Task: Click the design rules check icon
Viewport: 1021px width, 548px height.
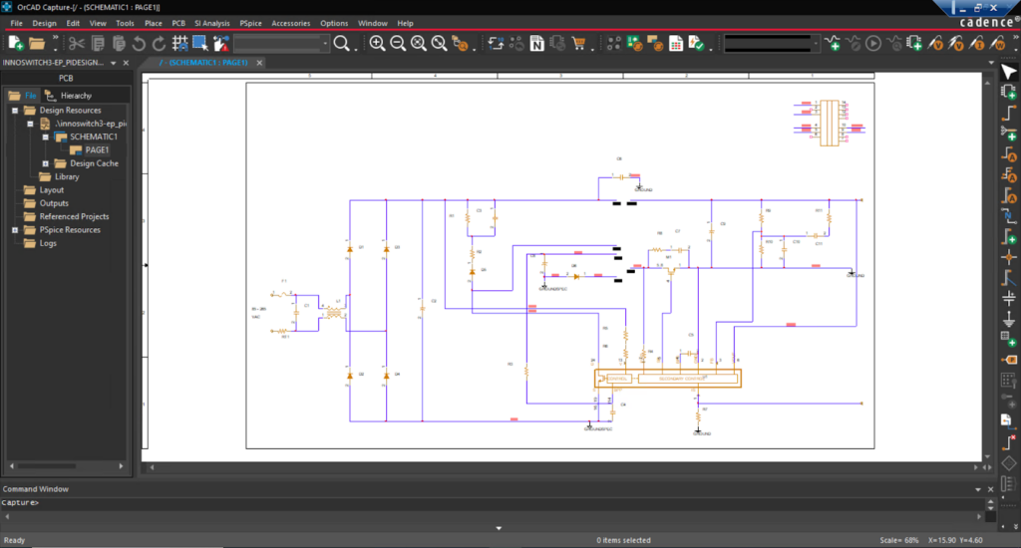Action: (x=696, y=44)
